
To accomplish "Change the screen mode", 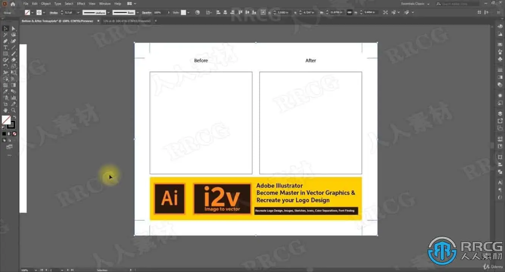I will point(9,147).
